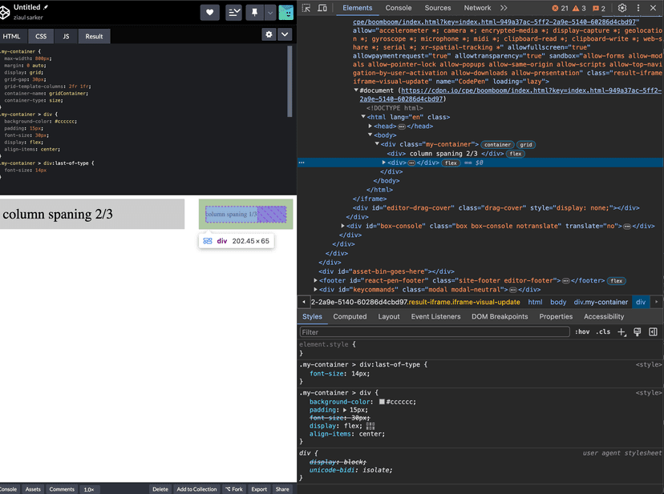Toggle the flex badge on the div
Viewport: 664px width, 494px height.
click(451, 162)
